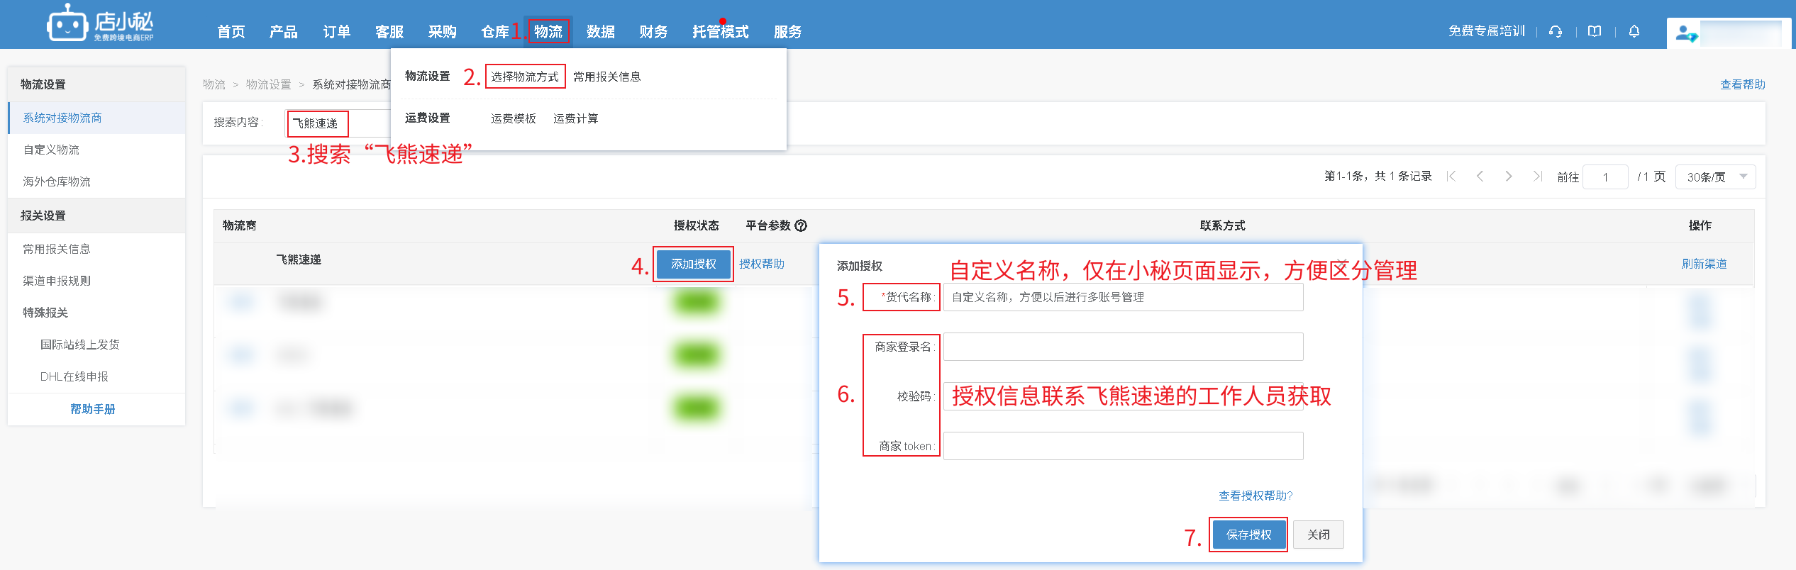The image size is (1796, 570).
Task: Select 系统对接物流商 in the sidebar
Action: point(96,118)
